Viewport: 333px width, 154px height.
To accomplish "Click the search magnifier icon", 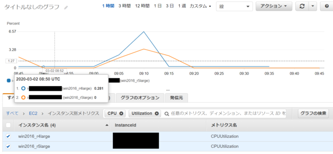I will (x=167, y=114).
